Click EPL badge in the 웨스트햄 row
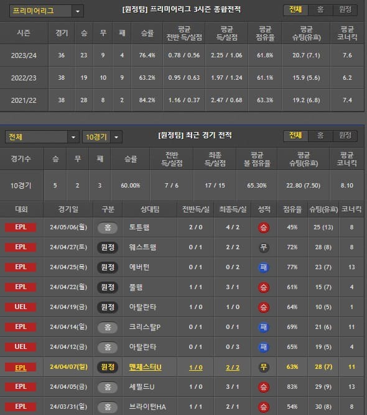 [x=21, y=247]
